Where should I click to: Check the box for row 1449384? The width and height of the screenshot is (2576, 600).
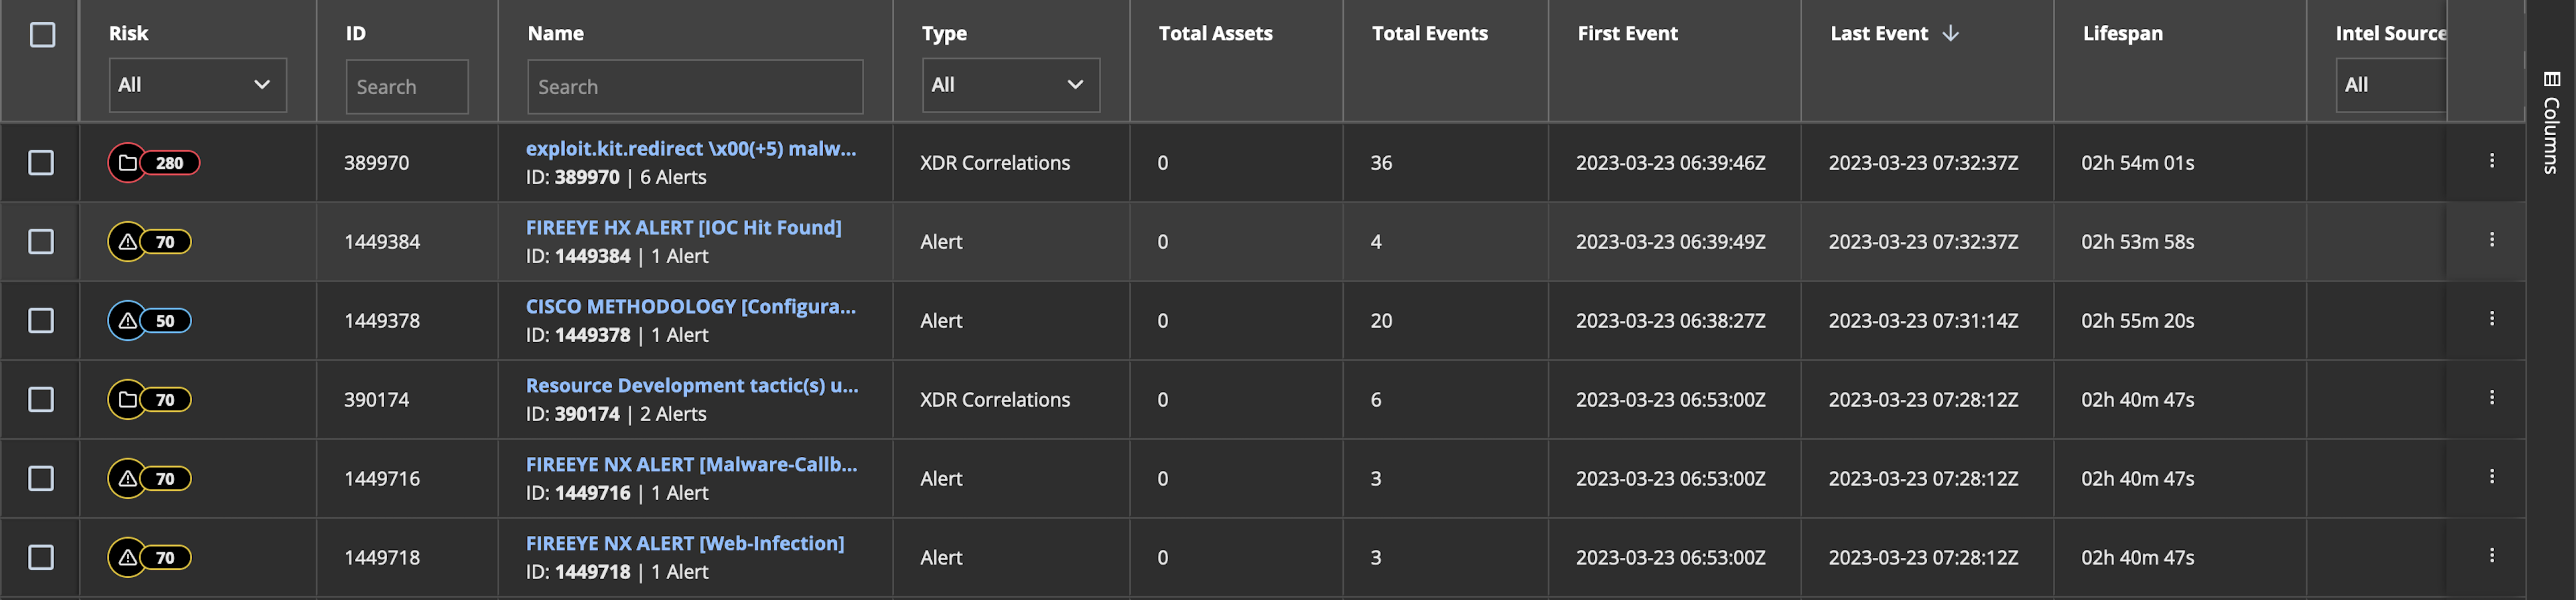(x=41, y=242)
